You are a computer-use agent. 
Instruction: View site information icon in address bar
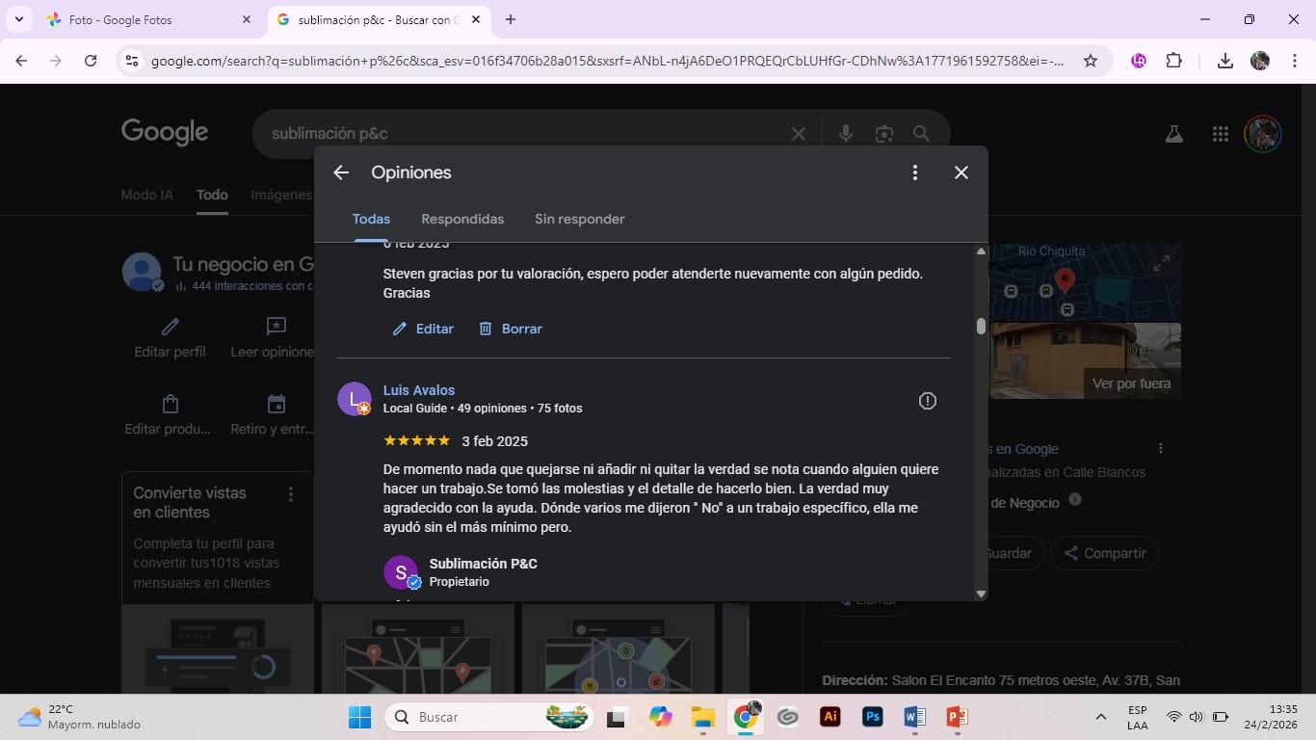[133, 61]
